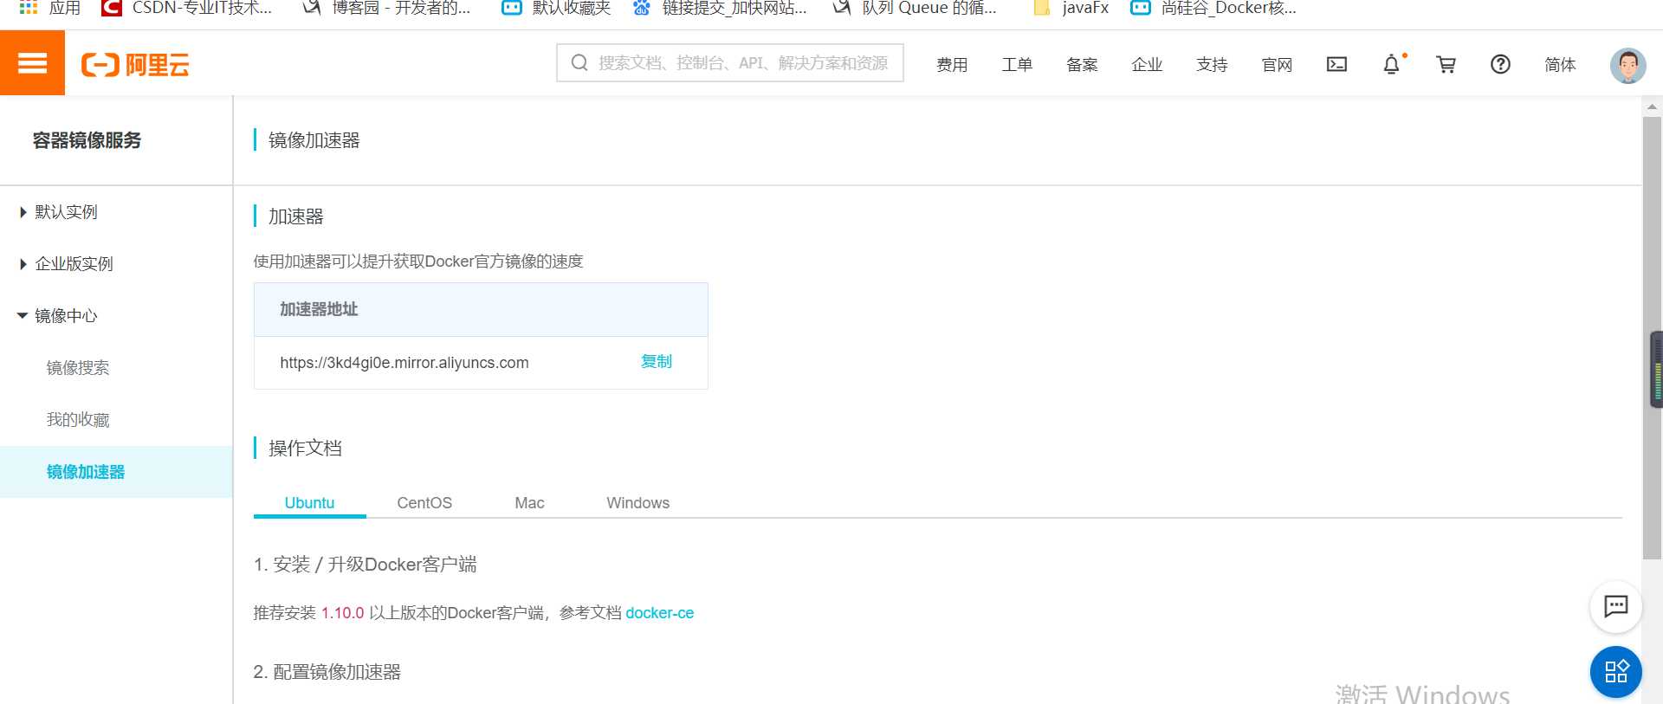1663x704 pixels.
Task: Open the Cloud Shell terminal icon
Action: click(x=1336, y=64)
